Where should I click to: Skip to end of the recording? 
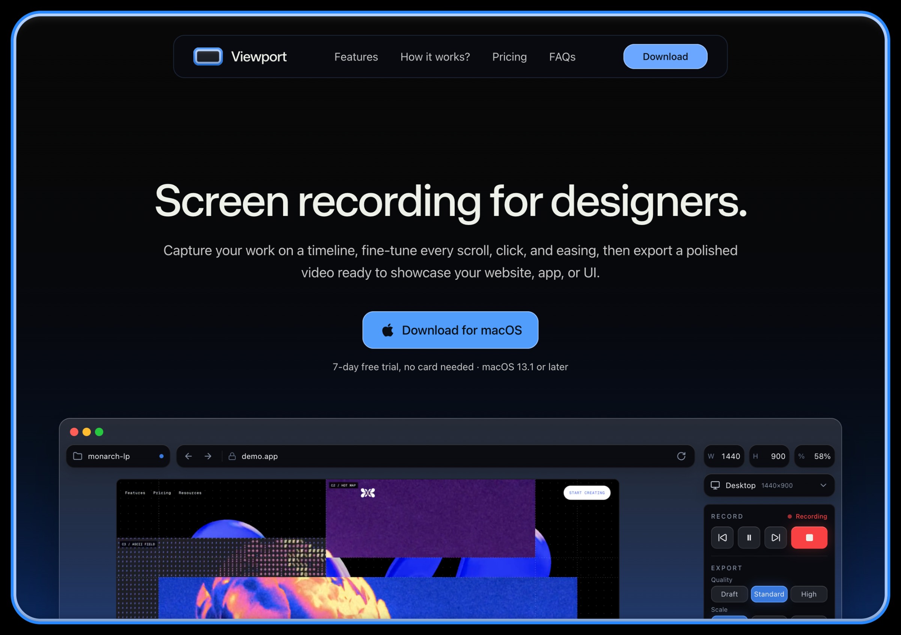click(x=776, y=538)
